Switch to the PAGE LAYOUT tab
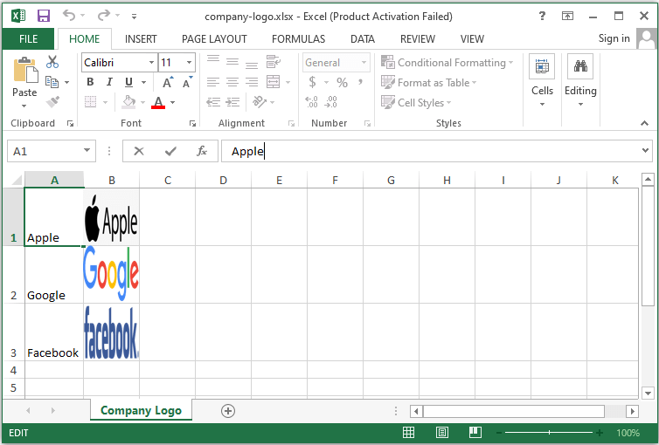659x445 pixels. click(214, 39)
